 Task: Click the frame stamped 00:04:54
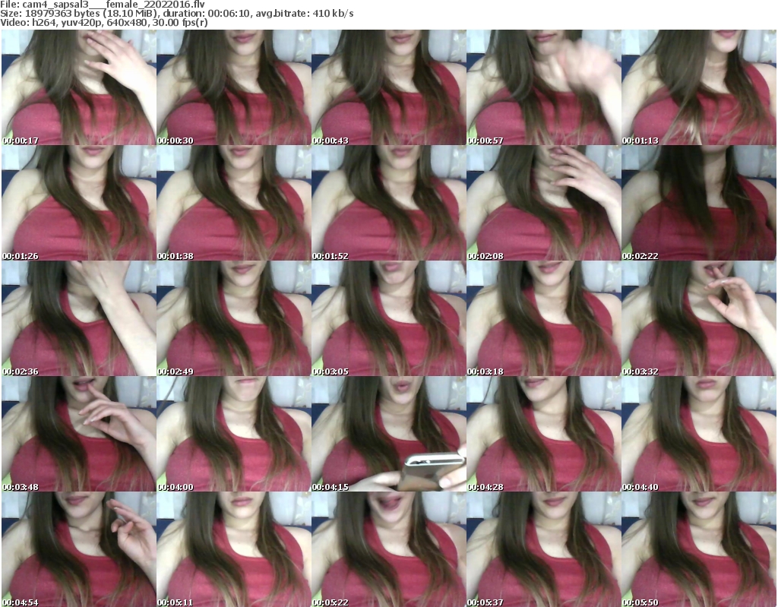79,549
